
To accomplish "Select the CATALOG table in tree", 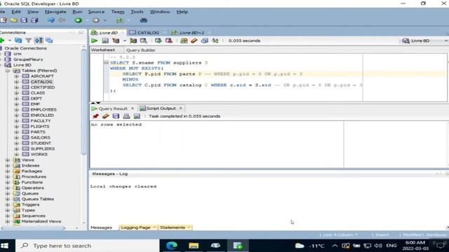I will 41,82.
